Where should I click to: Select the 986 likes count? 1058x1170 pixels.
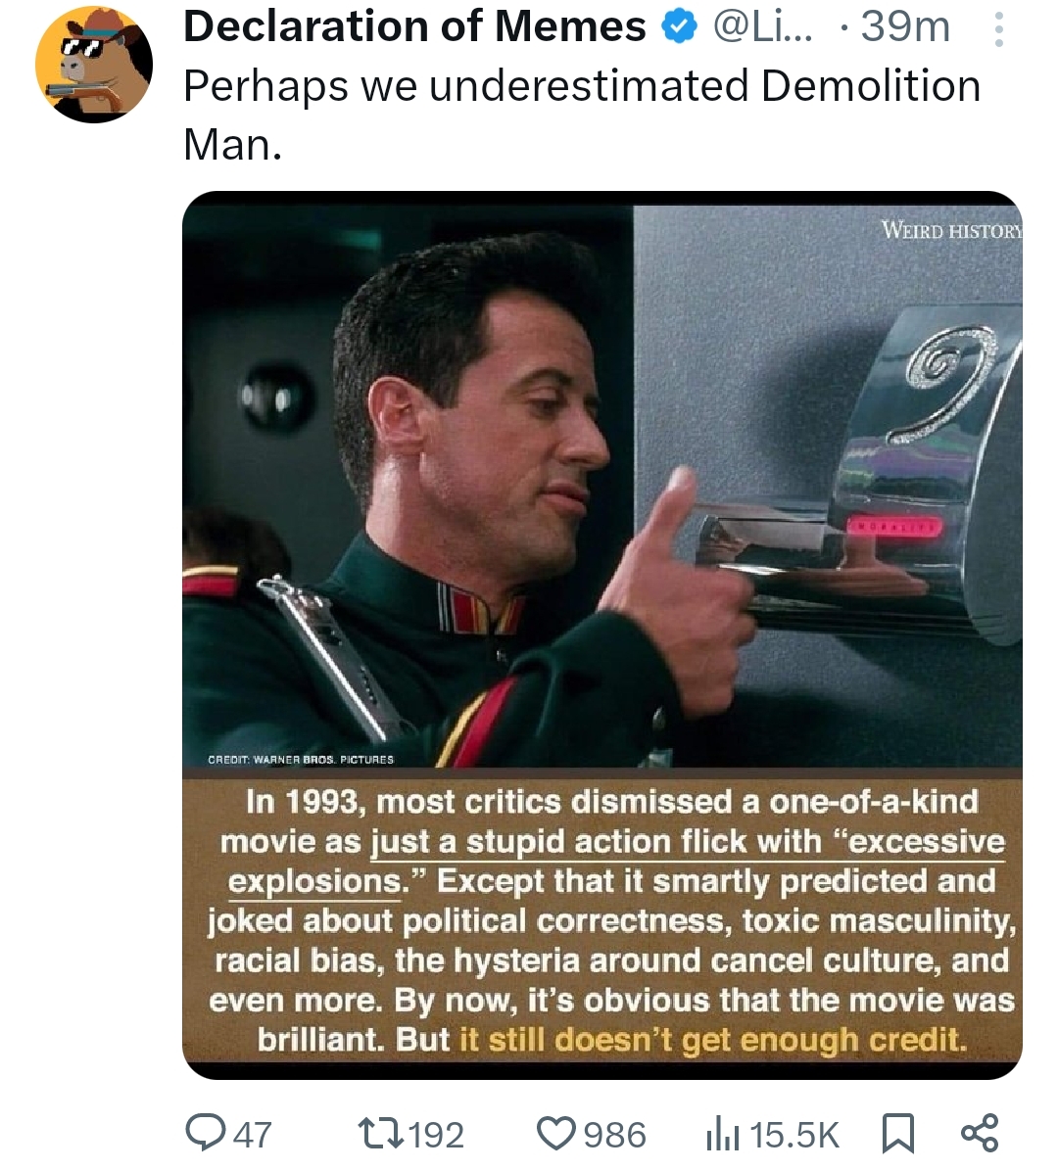point(614,1135)
